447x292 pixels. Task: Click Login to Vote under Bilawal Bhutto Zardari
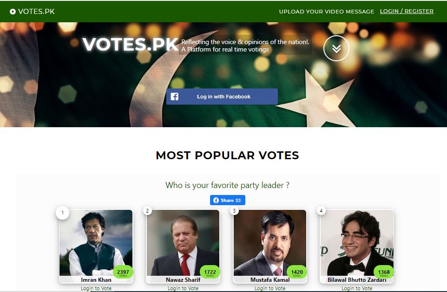357,288
